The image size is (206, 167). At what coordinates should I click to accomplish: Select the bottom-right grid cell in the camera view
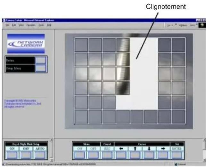pos(178,117)
